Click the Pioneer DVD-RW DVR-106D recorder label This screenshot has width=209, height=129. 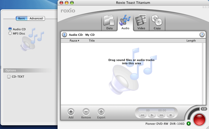pyautogui.click(x=165, y=124)
